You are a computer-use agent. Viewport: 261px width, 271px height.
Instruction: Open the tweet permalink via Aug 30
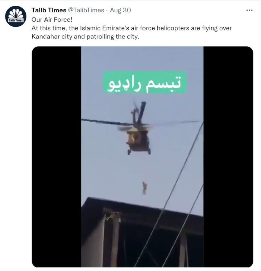pos(120,10)
